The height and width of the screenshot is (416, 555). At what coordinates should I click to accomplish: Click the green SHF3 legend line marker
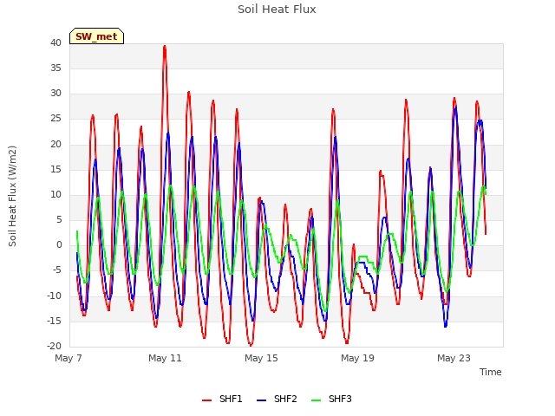[316, 400]
